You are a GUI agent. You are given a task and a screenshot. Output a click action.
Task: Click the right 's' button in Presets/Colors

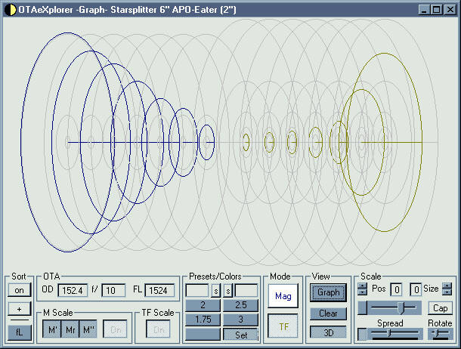[x=228, y=291]
